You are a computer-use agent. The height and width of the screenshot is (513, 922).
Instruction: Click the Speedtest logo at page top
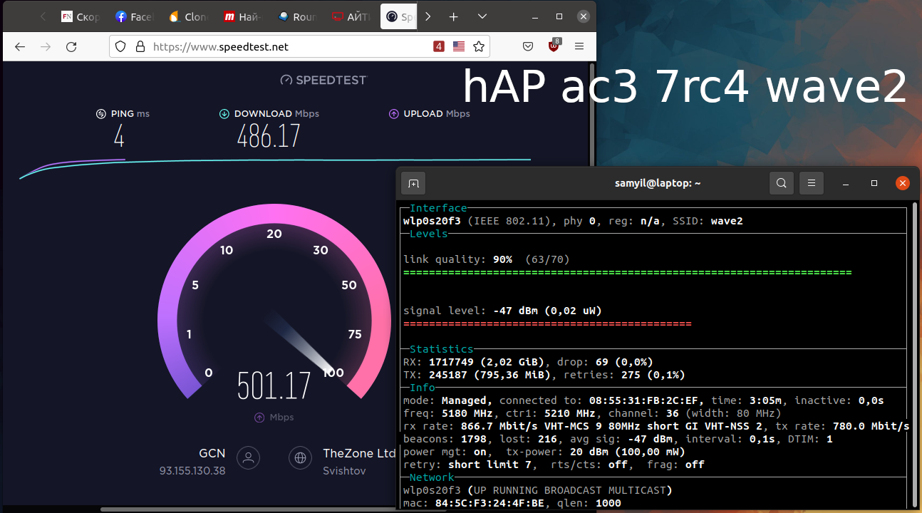323,80
